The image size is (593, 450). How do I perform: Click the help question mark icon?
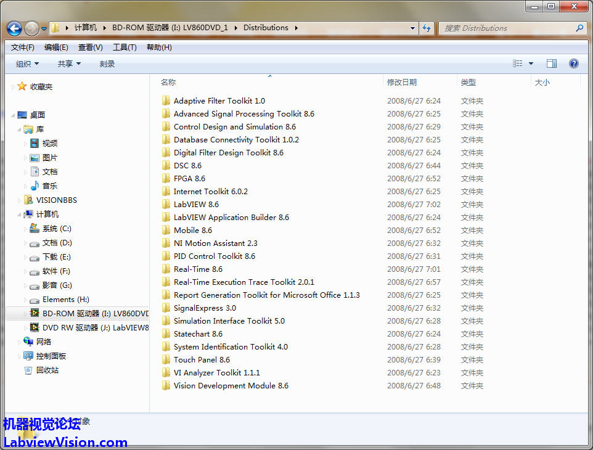(x=573, y=63)
